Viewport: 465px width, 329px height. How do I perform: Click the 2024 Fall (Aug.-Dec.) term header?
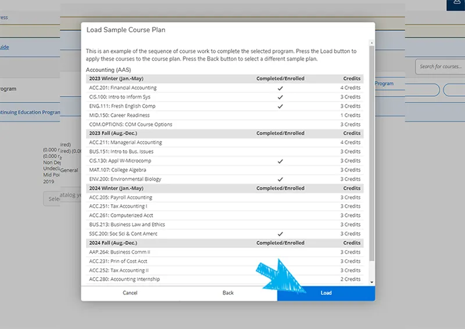113,243
